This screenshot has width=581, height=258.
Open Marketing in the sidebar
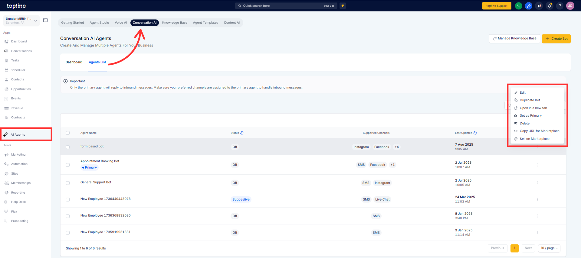pyautogui.click(x=18, y=155)
